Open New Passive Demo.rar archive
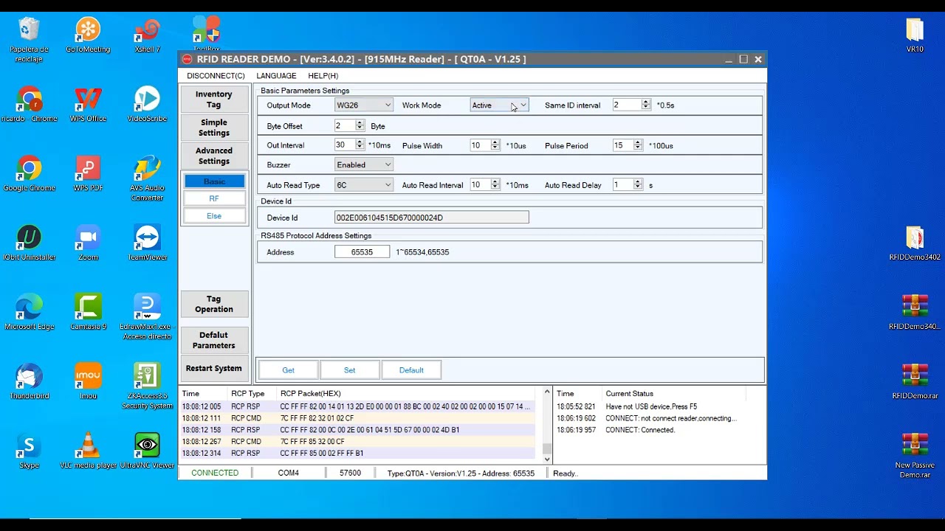The height and width of the screenshot is (531, 945). [x=915, y=455]
